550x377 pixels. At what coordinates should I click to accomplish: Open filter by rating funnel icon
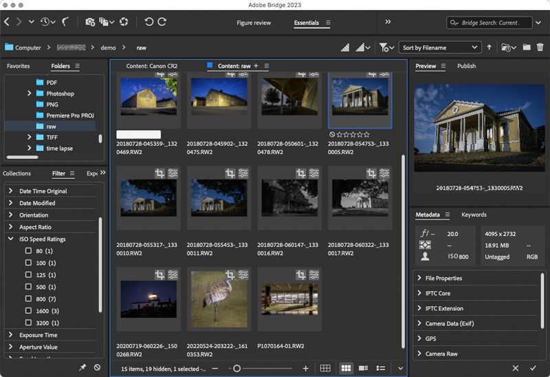[384, 47]
